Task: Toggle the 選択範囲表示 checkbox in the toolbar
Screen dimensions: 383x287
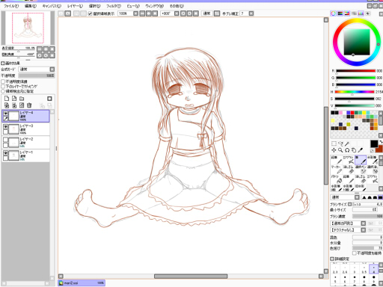Action: tap(90, 13)
